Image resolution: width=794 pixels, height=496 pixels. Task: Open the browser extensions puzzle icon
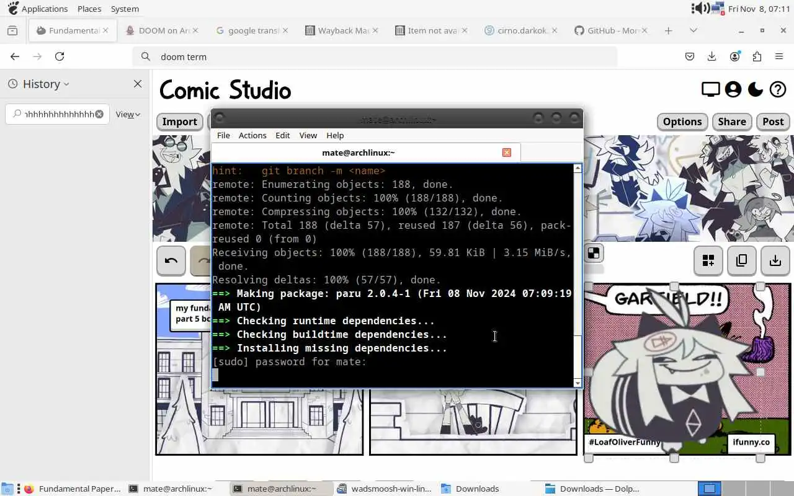coord(757,56)
